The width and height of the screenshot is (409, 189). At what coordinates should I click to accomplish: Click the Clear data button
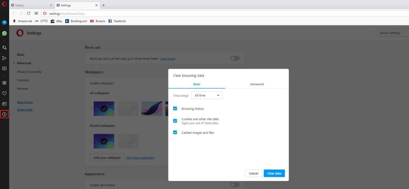(x=274, y=173)
